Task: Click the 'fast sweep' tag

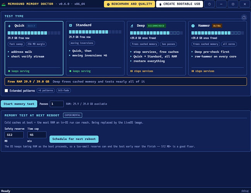Action: [x=16, y=44]
